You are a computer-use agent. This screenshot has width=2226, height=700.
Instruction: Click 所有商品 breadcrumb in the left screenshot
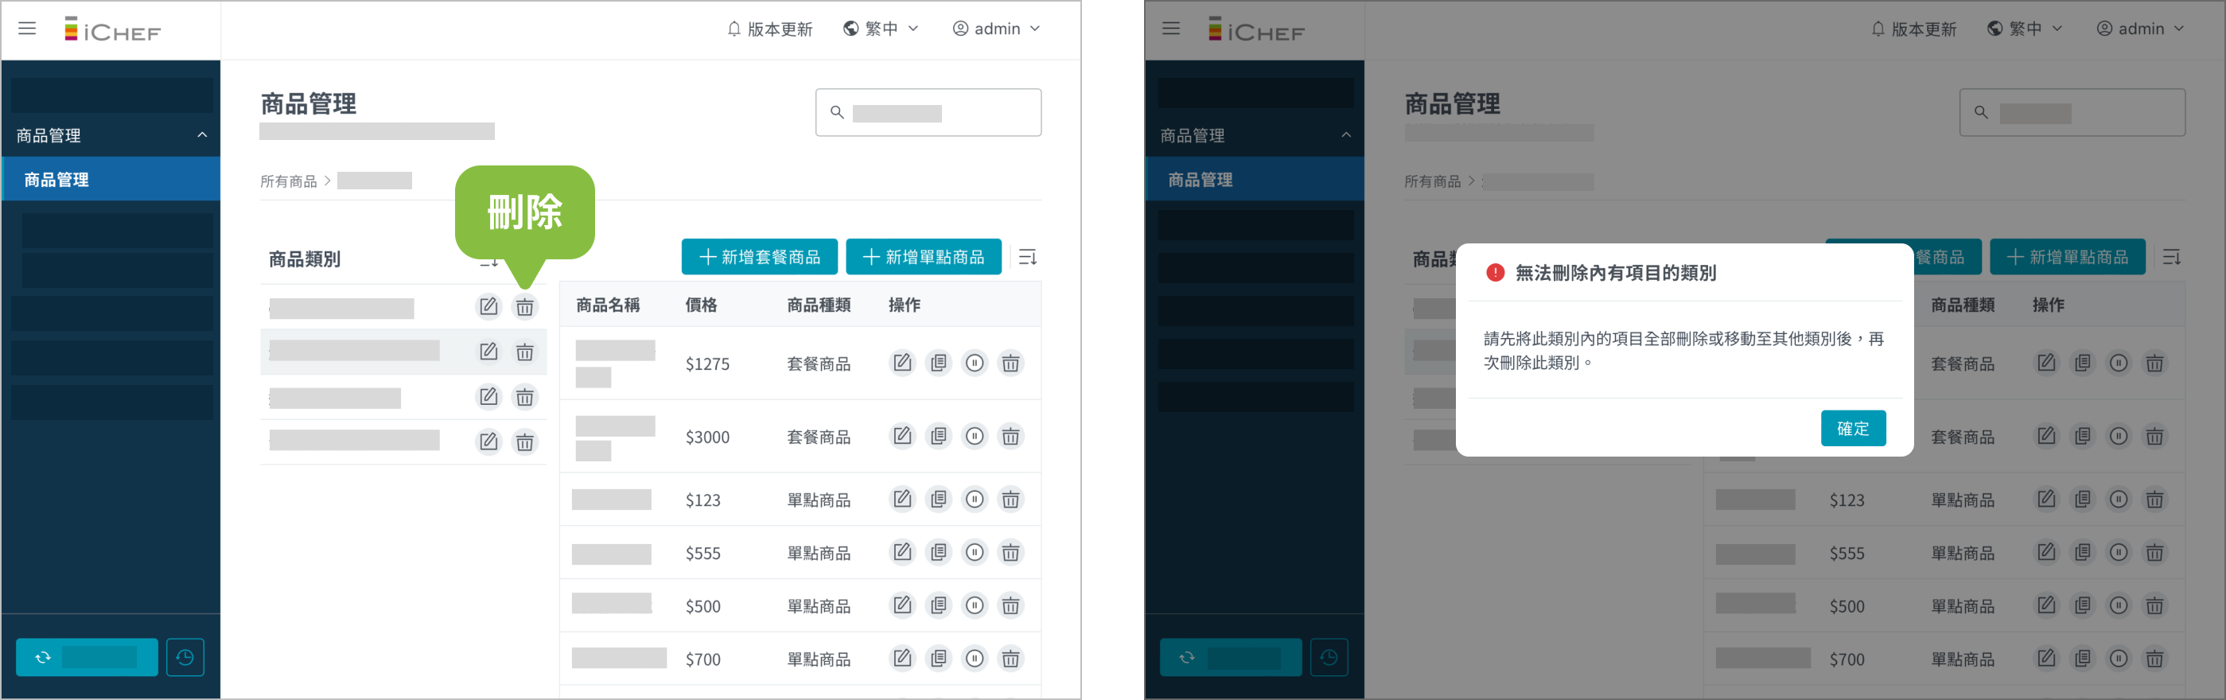point(289,181)
